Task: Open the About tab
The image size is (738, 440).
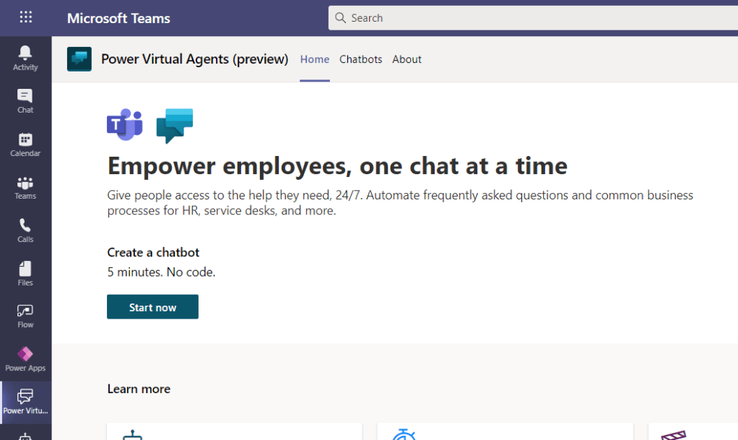Action: click(x=407, y=59)
